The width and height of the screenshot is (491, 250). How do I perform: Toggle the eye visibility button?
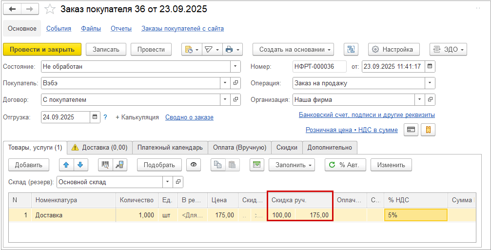pyautogui.click(x=194, y=165)
